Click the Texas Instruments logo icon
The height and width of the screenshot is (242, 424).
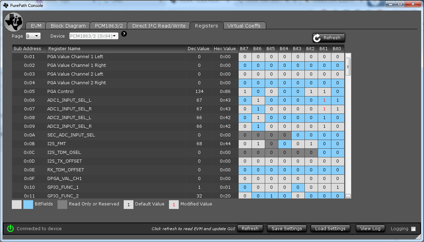14,22
